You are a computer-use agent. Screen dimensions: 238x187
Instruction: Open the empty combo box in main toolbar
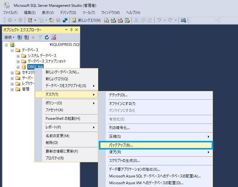click(204, 20)
